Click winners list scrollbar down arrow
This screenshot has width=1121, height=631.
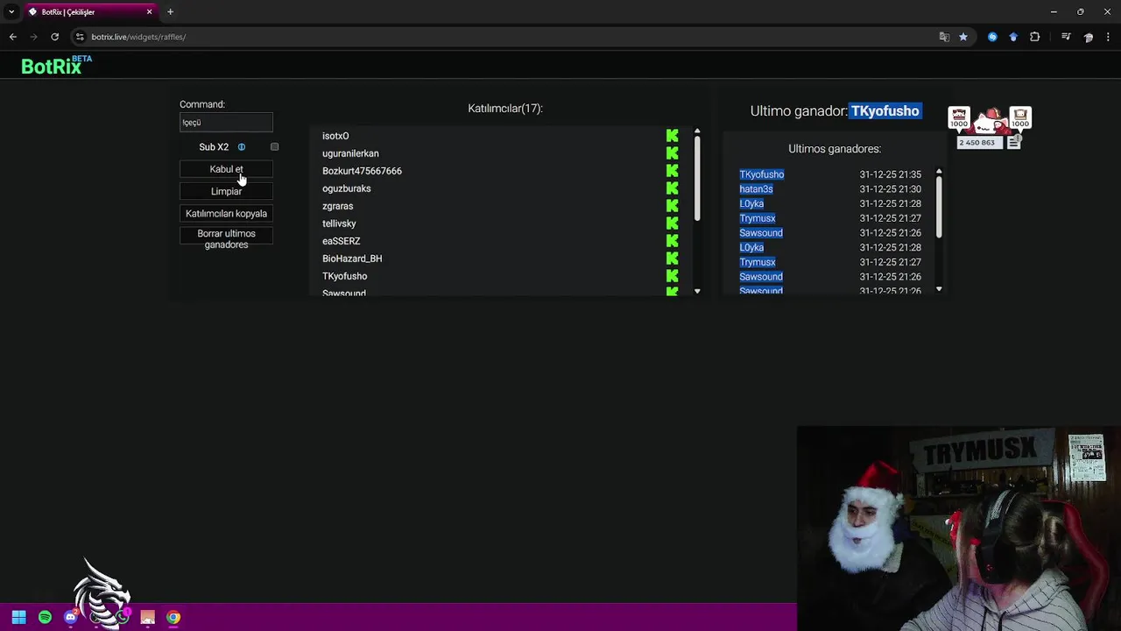939,289
